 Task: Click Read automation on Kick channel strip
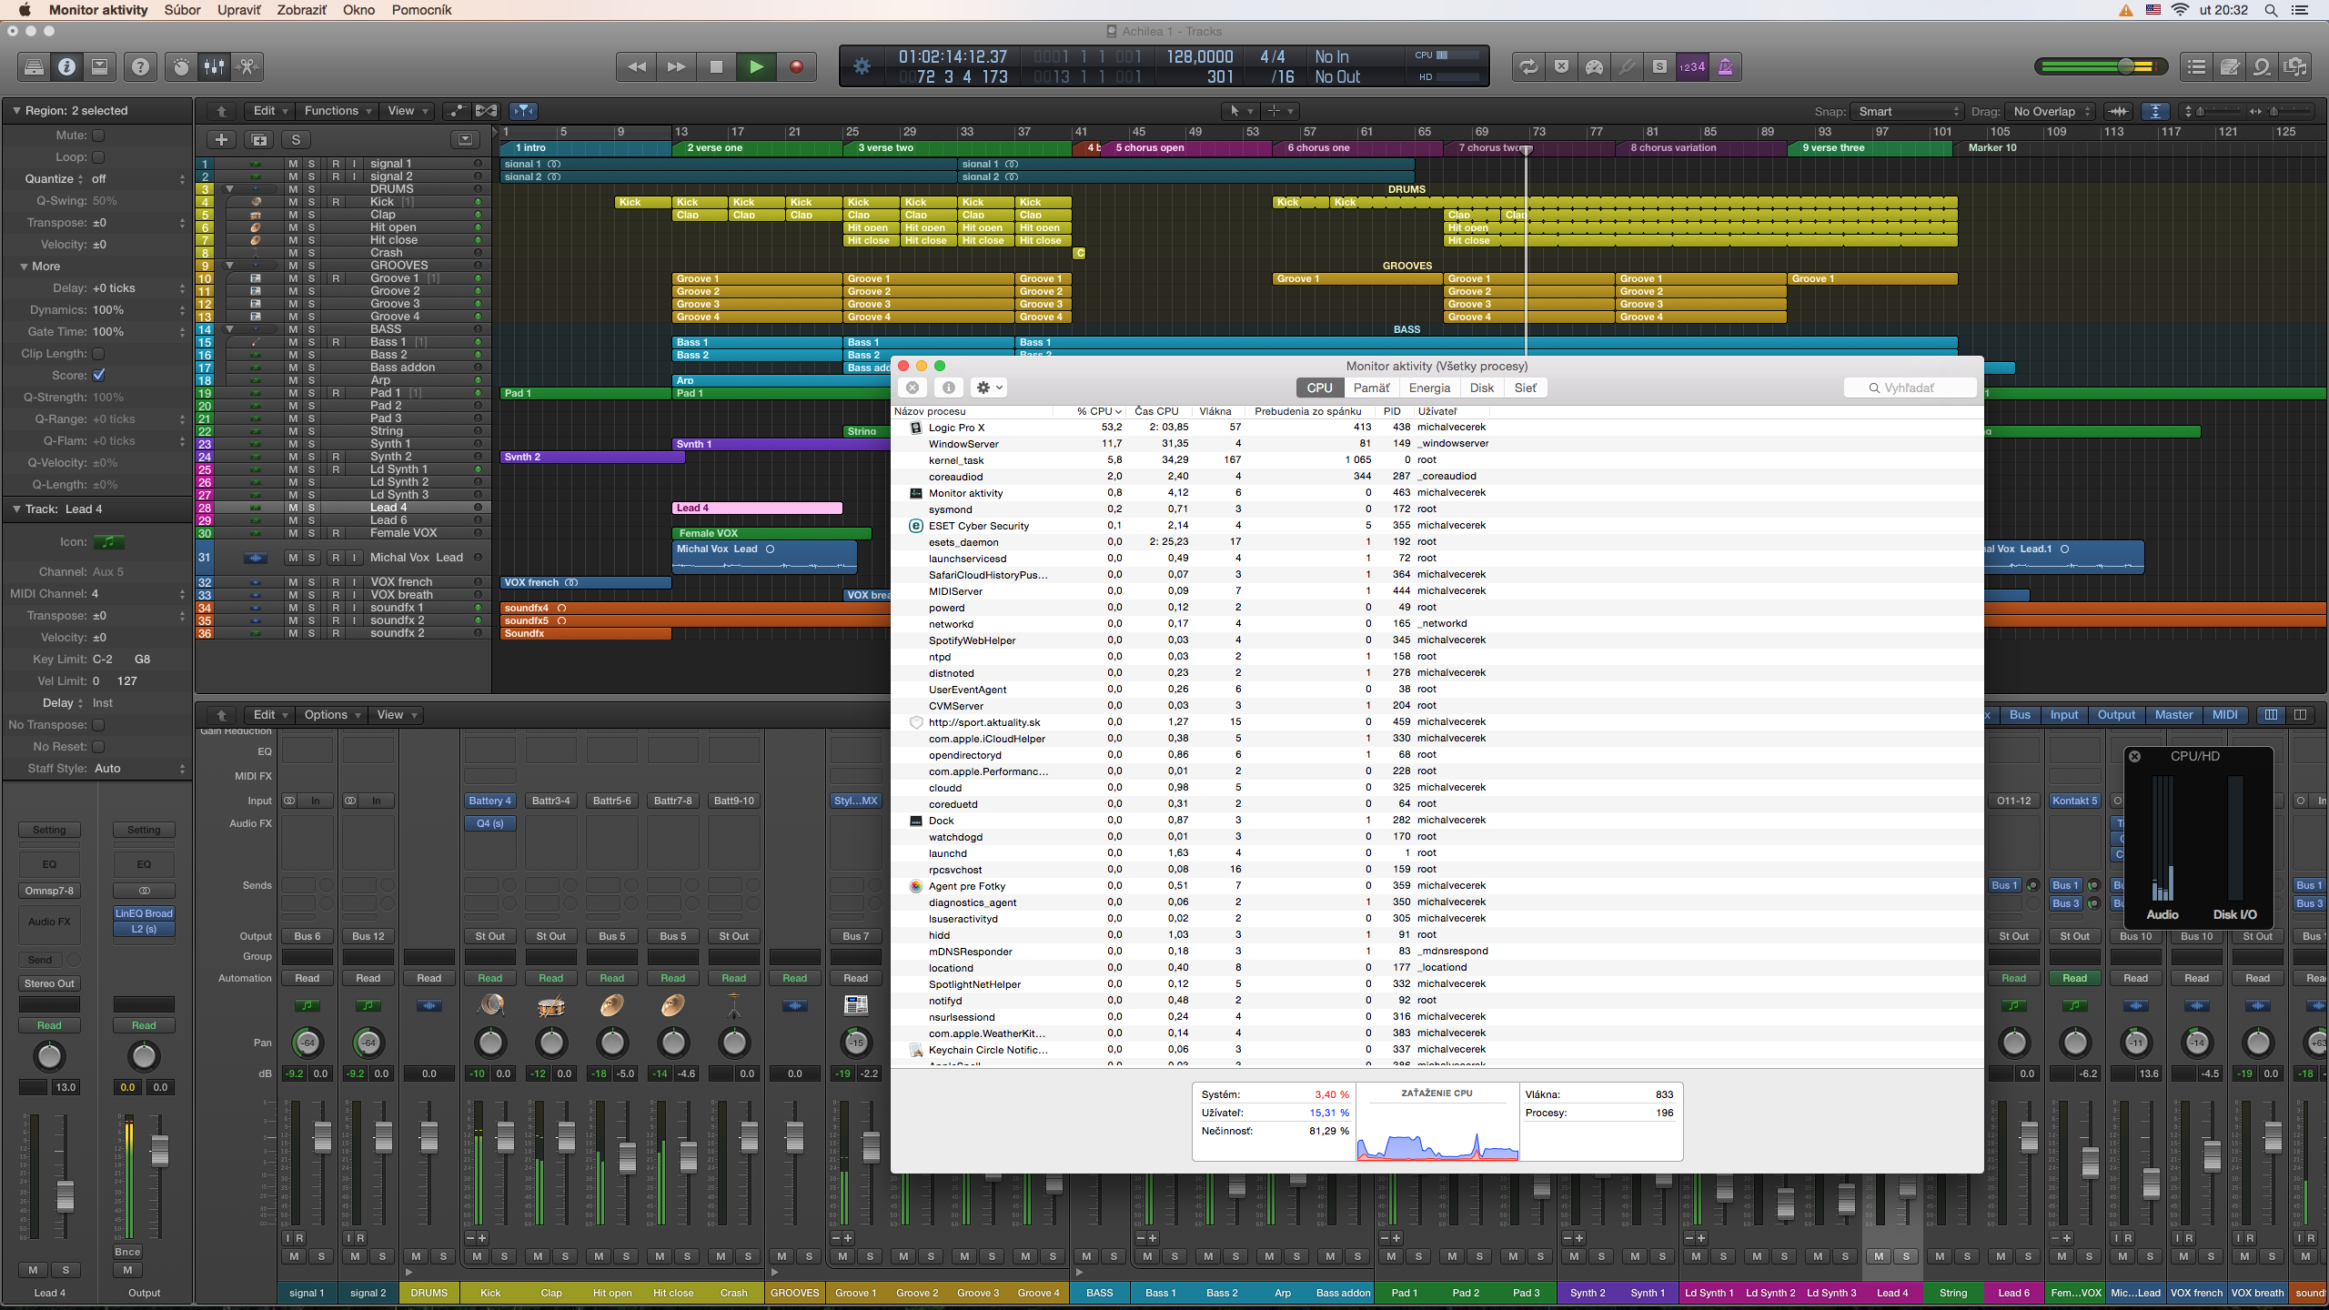pyautogui.click(x=489, y=978)
